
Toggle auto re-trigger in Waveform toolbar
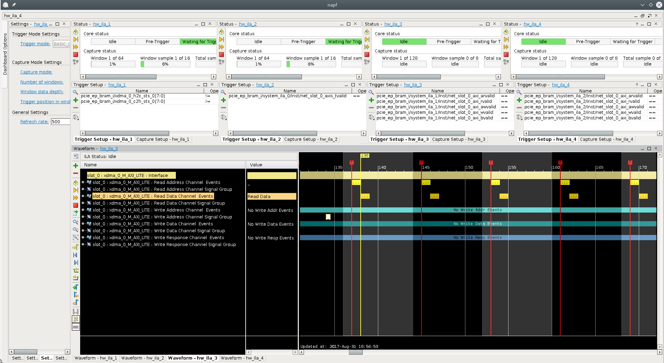point(75,183)
